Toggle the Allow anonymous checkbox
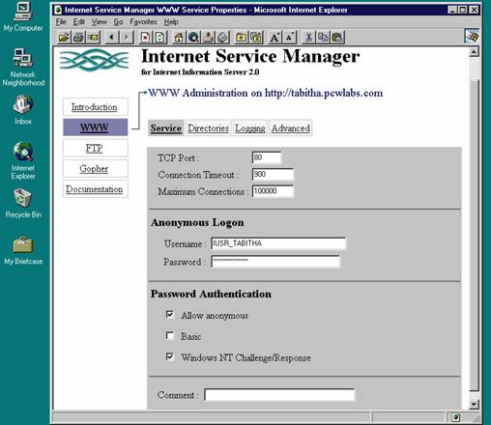The height and width of the screenshot is (425, 491). [x=170, y=315]
